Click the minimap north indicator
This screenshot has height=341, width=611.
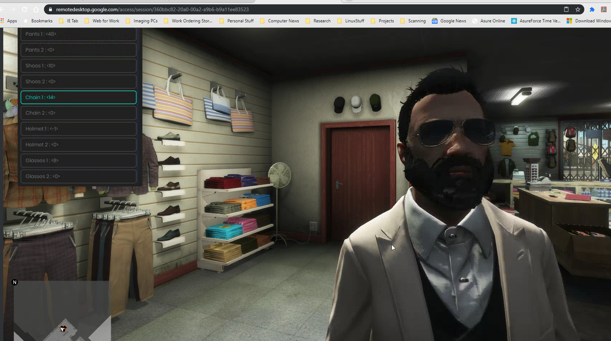pyautogui.click(x=15, y=282)
